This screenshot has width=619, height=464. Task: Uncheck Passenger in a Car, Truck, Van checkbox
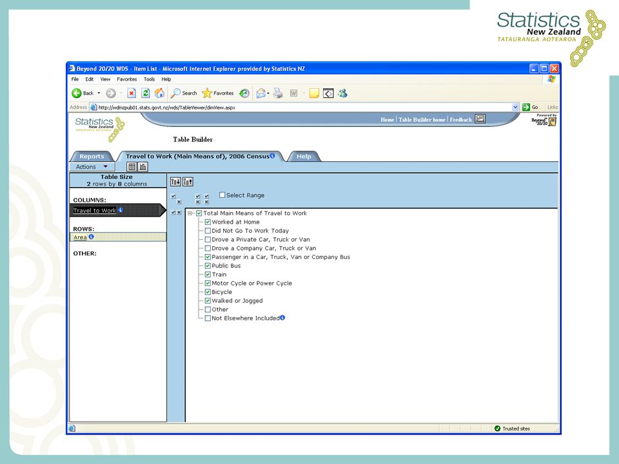tap(208, 257)
